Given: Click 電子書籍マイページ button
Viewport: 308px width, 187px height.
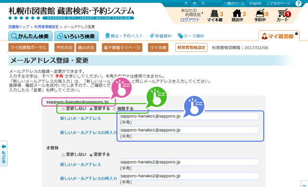Looking at the screenshot, I should click(x=122, y=48).
